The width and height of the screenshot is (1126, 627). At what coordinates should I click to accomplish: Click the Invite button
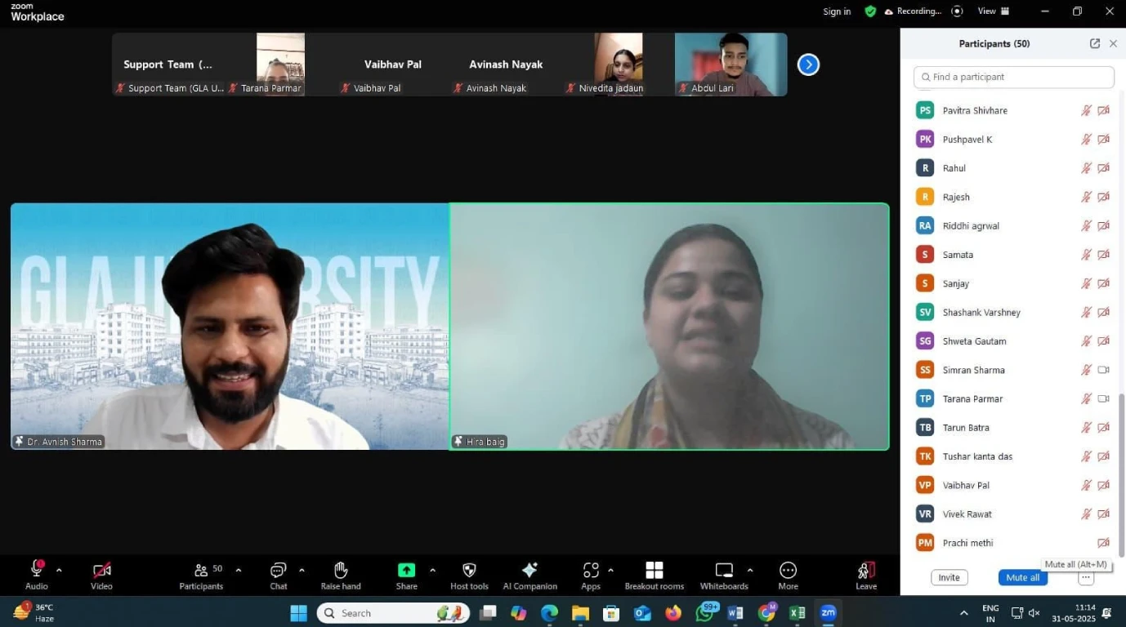click(949, 577)
